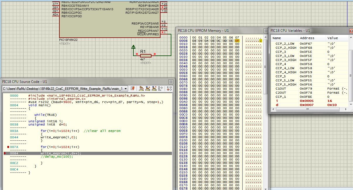Click the 0000 address row in EPROM Memory
The image size is (353, 190).
pos(183,38)
